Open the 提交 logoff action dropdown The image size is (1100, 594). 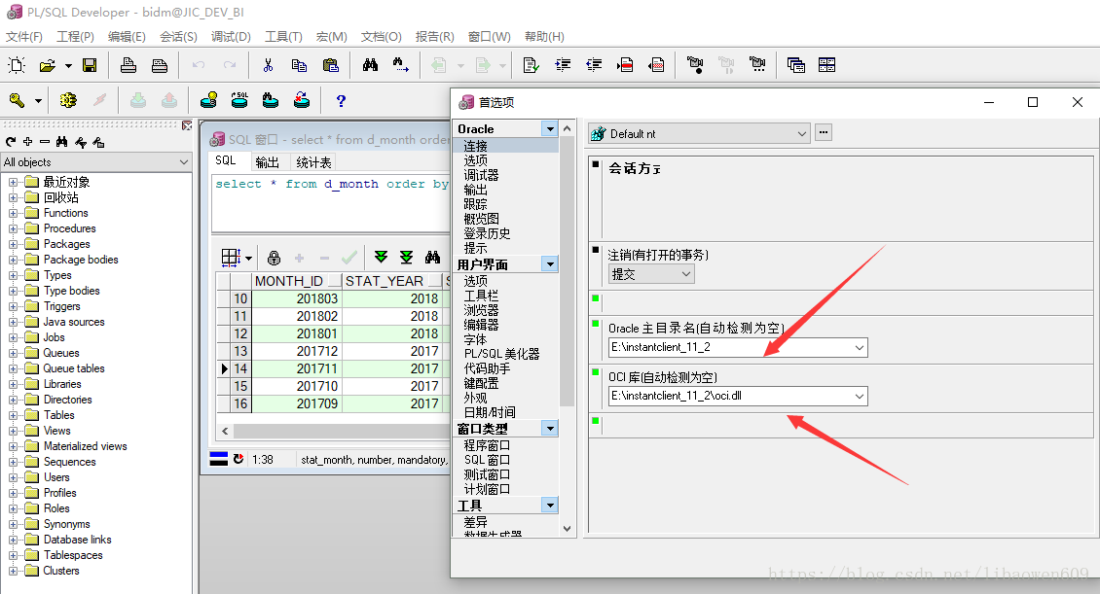pyautogui.click(x=686, y=274)
